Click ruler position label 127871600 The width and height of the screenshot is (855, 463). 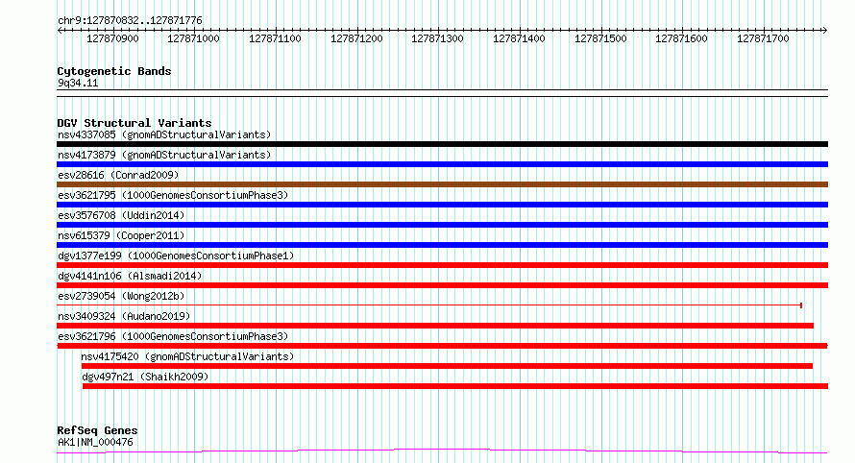pos(682,38)
